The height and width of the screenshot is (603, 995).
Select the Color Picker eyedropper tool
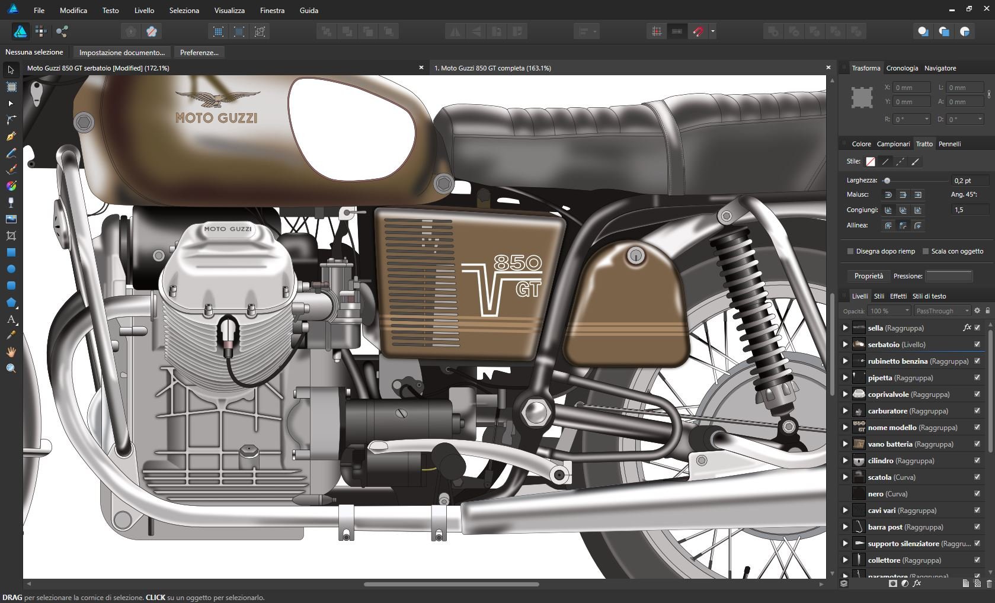(x=11, y=335)
